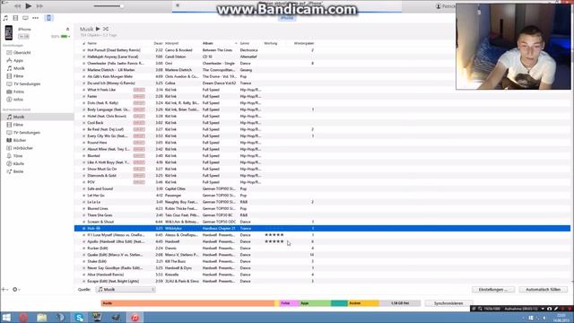Click the star rating of If I Lose Myself
The height and width of the screenshot is (323, 574).
(x=274, y=235)
